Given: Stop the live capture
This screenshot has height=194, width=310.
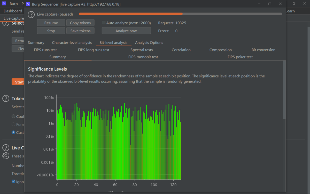Looking at the screenshot, I should click(51, 31).
